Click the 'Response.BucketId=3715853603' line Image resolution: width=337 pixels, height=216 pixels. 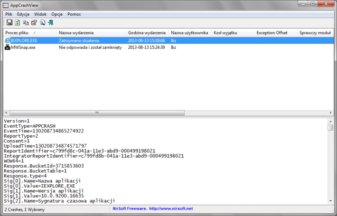pos(44,166)
